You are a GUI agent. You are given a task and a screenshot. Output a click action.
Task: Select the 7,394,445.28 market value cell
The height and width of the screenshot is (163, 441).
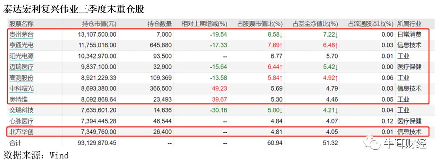click(x=99, y=121)
